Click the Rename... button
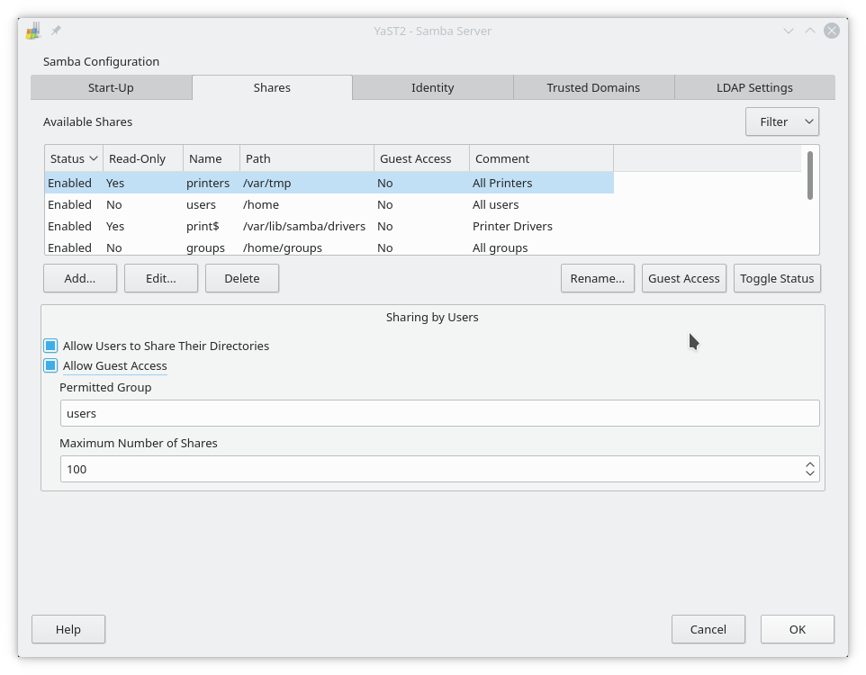 click(598, 278)
